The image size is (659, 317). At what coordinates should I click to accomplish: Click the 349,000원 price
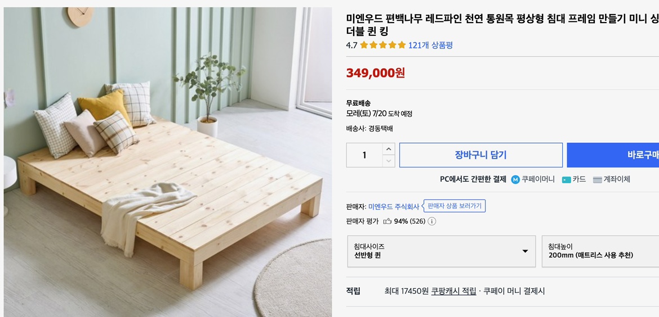point(375,73)
